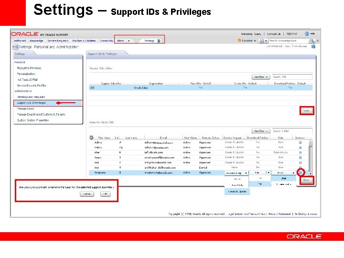The width and height of the screenshot is (344, 258).
Task: Click the Search SI input field
Action: click(292, 77)
